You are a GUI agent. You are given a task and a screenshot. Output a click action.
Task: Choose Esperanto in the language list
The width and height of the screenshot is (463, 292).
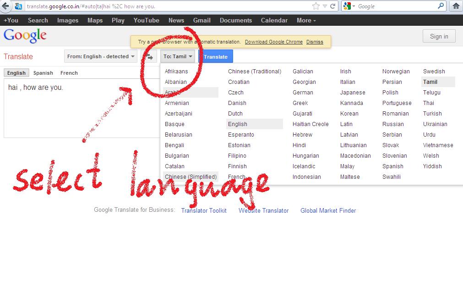[x=240, y=135]
